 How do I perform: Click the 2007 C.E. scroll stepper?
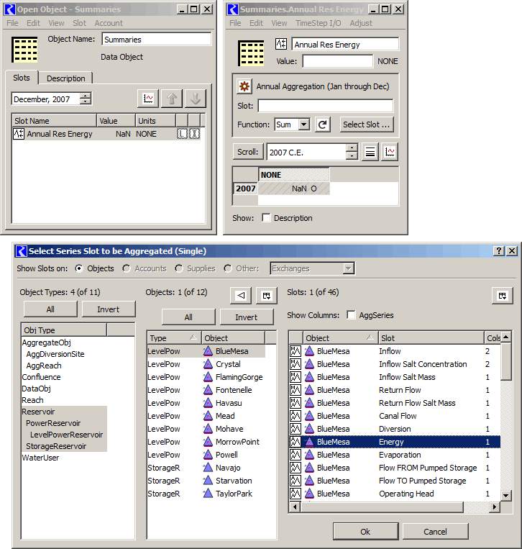click(x=352, y=152)
